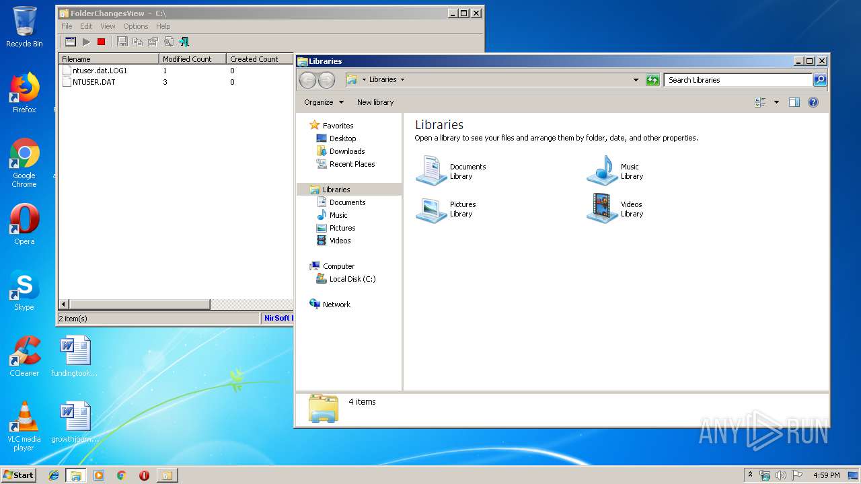Screen dimensions: 861x484
Task: Select the VLC media player desktop shortcut
Action: (x=24, y=427)
